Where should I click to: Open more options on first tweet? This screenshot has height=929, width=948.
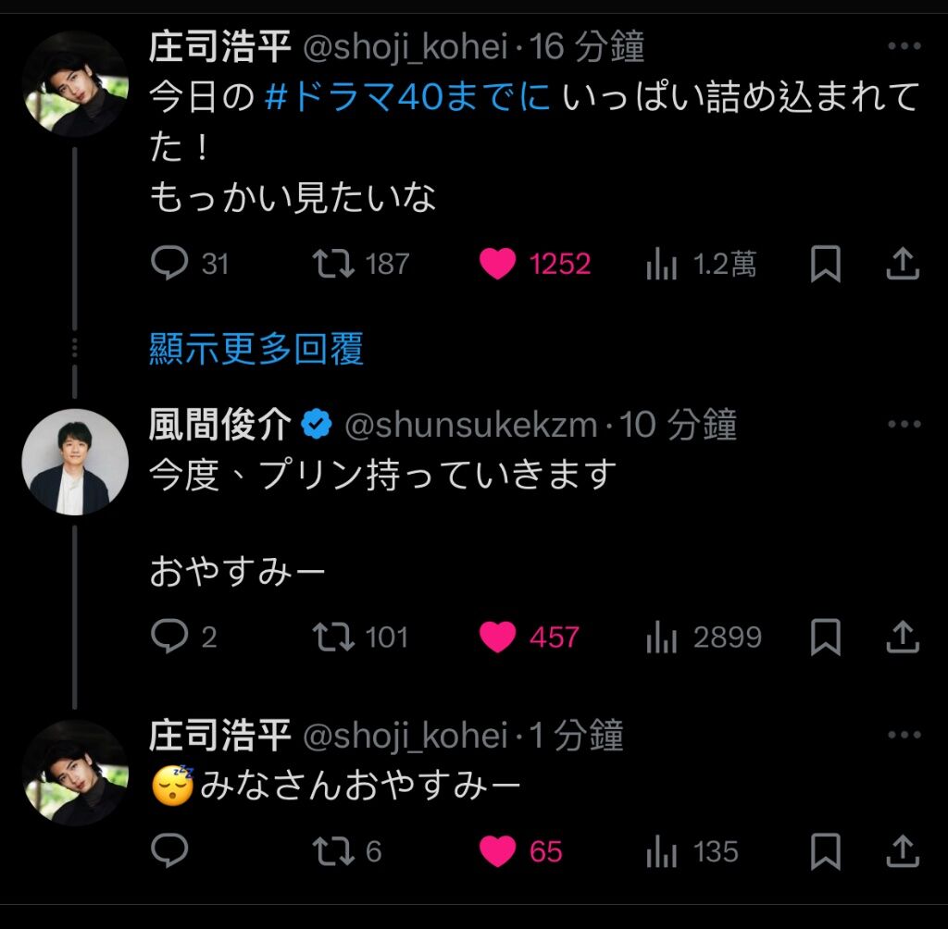[904, 47]
